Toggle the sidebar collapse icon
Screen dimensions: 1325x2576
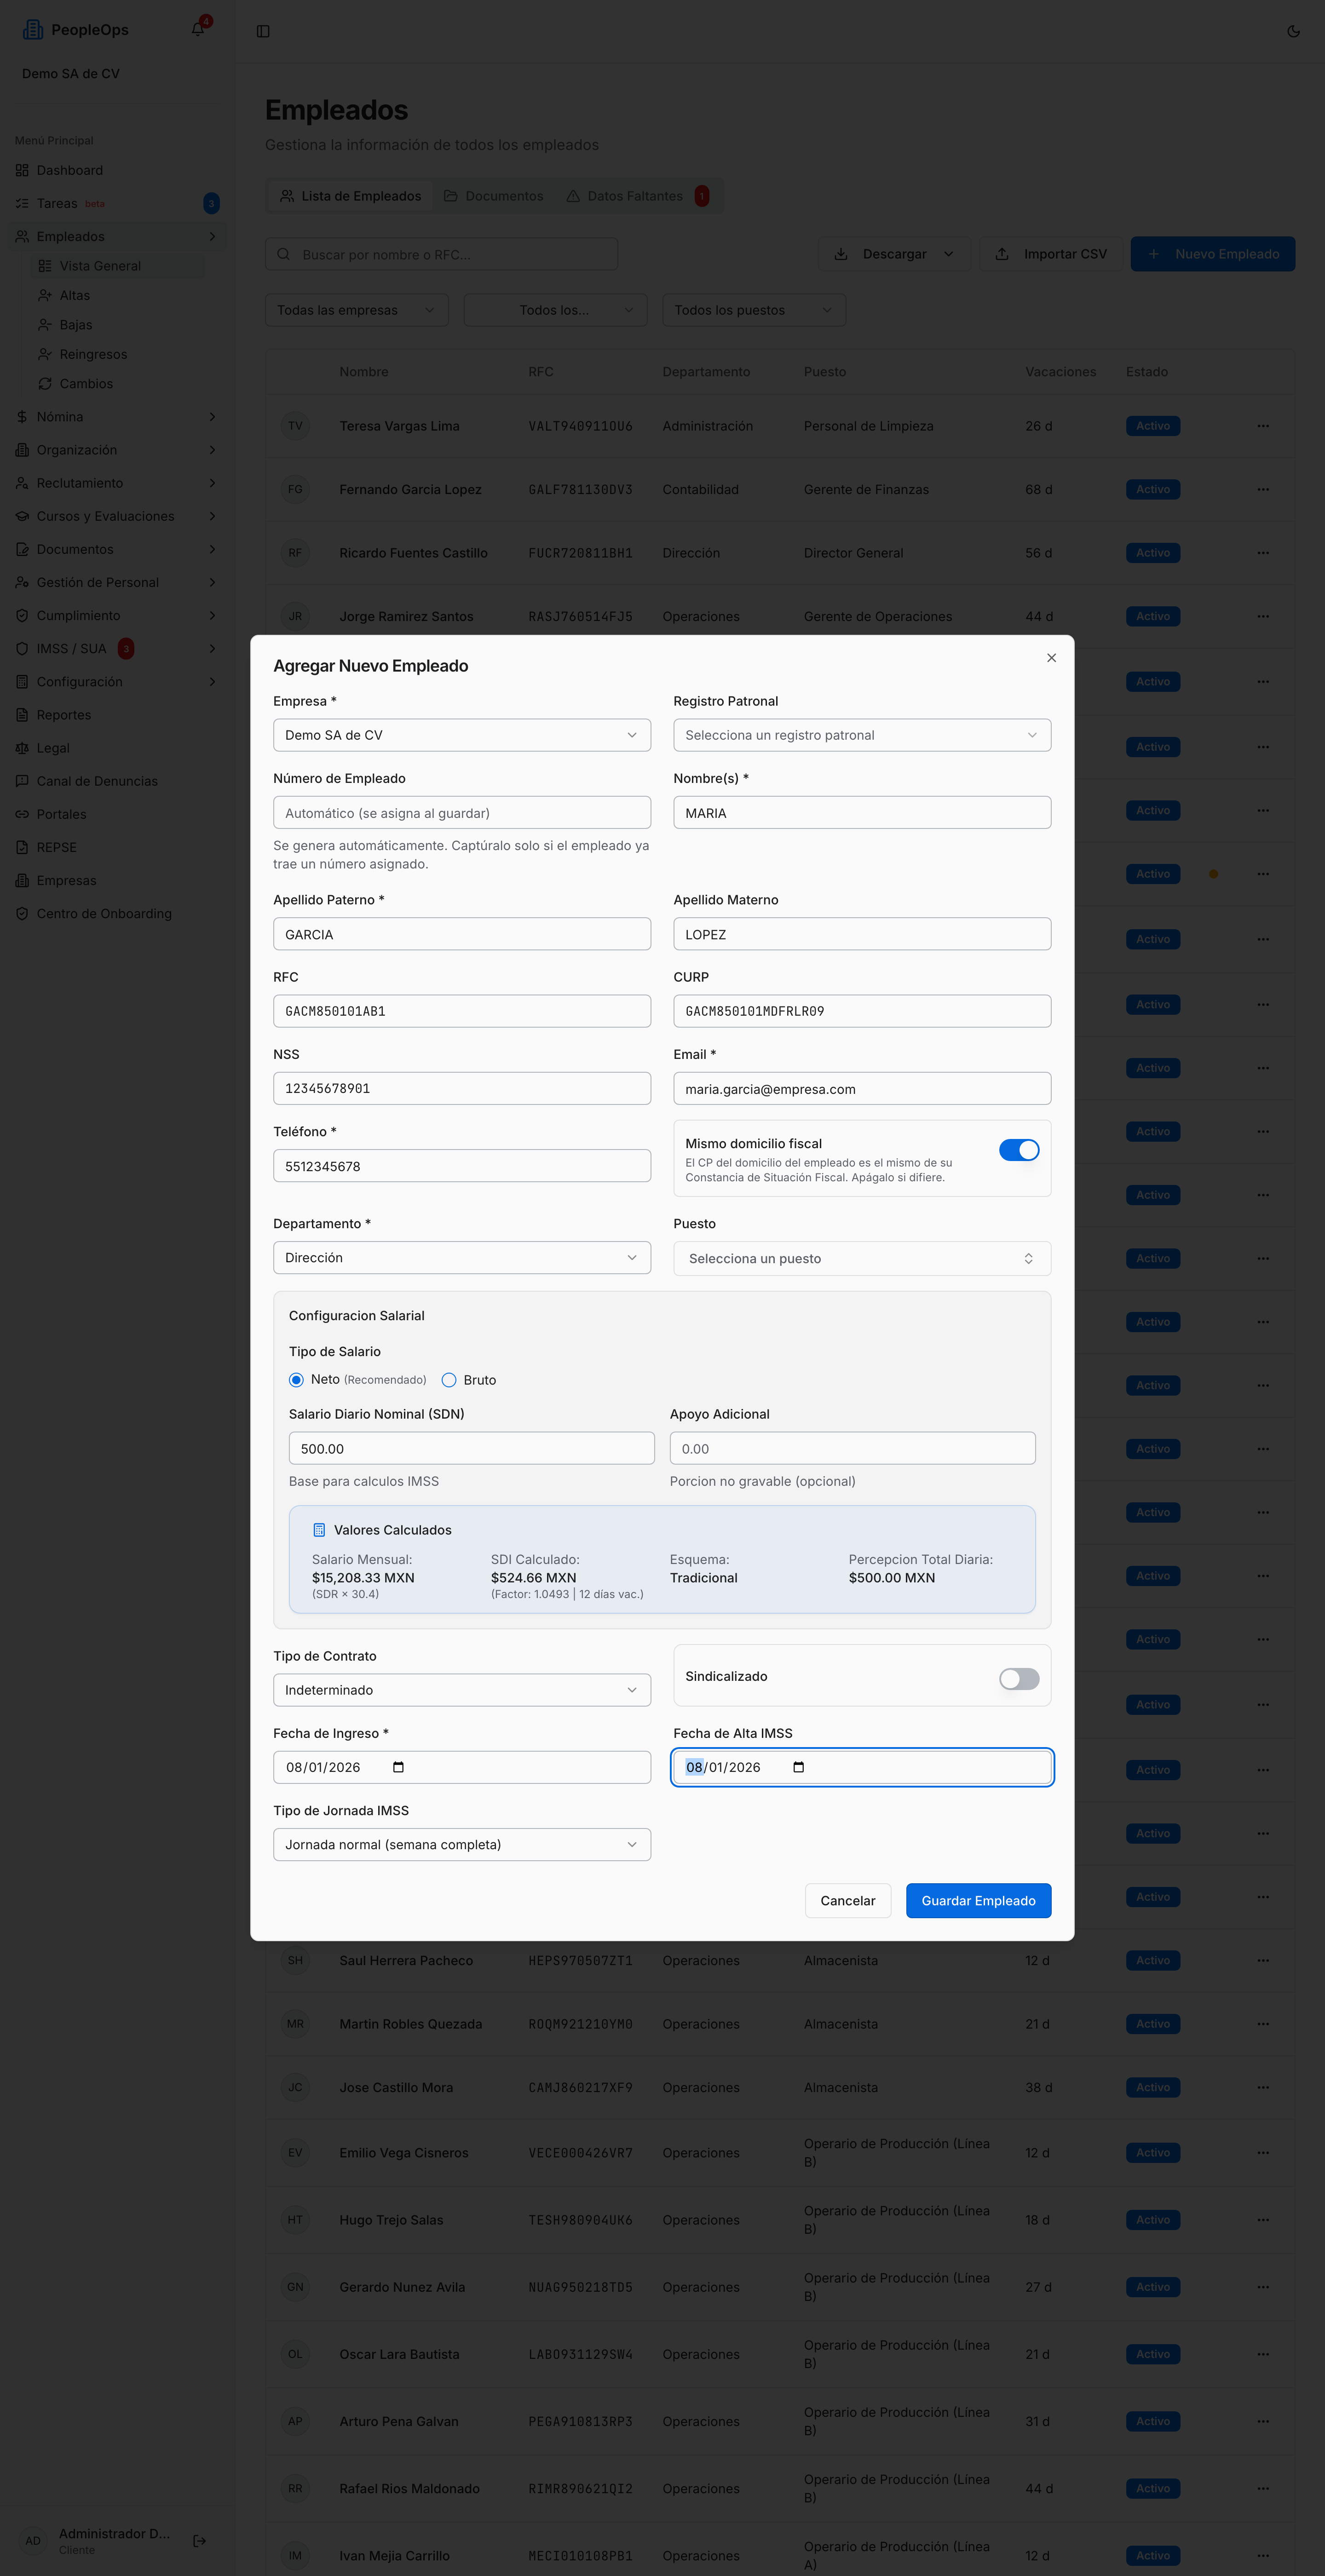click(x=263, y=31)
